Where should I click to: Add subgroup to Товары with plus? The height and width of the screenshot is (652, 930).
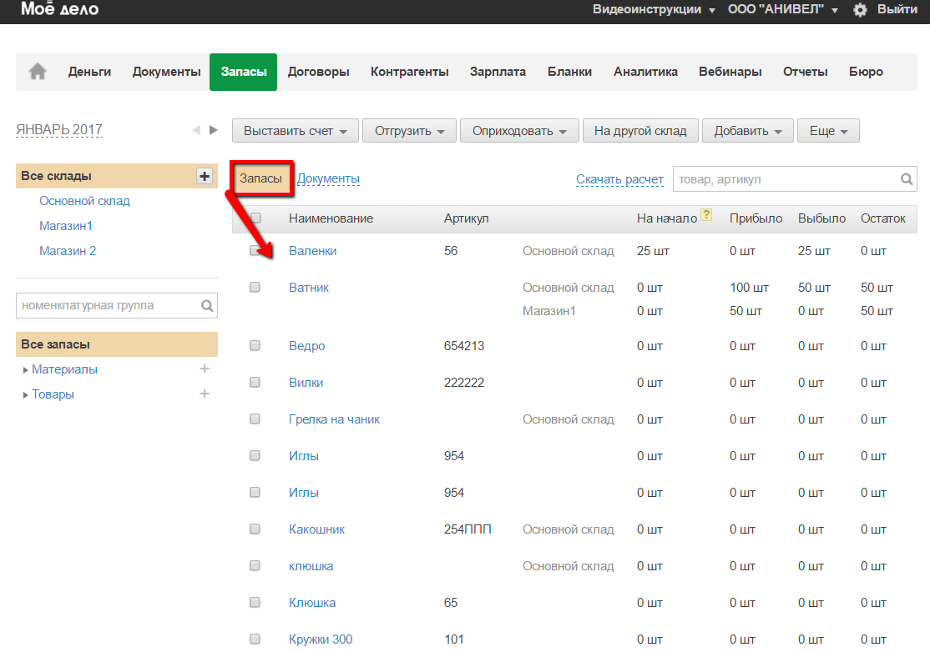[205, 394]
